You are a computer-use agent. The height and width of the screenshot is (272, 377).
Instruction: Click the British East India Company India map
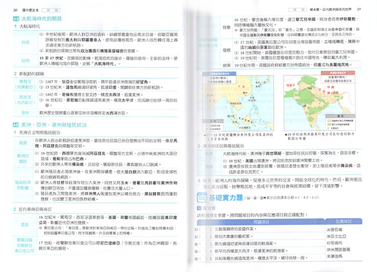click(x=320, y=103)
